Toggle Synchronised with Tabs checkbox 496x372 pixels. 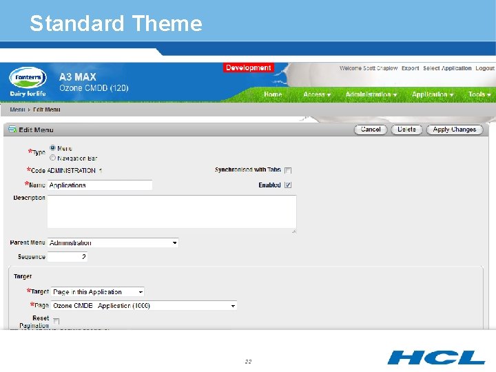tap(288, 170)
